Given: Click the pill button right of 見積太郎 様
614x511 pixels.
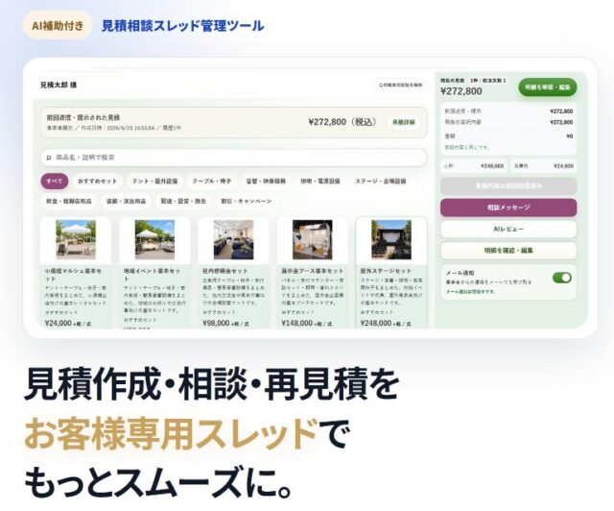Looking at the screenshot, I should (400, 85).
